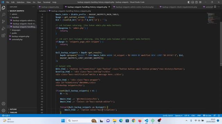Change CRLF end of line sequence
Screen dimensions: 222x124
point(193,116)
